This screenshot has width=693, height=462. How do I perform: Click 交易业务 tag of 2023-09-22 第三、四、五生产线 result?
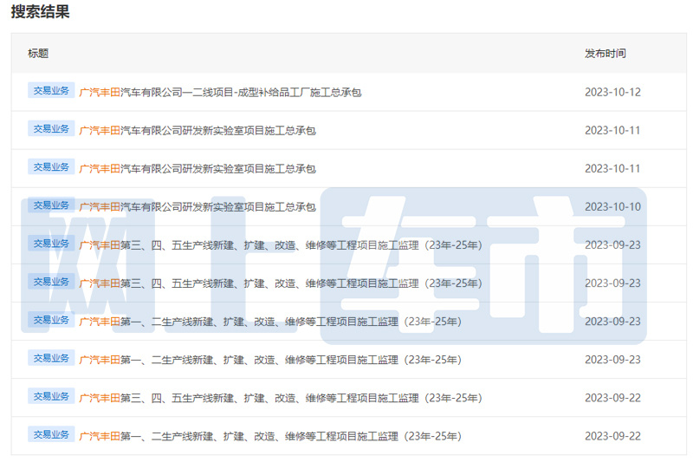[51, 396]
